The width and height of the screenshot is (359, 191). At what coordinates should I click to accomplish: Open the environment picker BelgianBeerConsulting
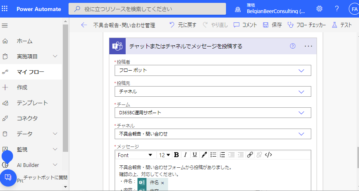click(270, 9)
